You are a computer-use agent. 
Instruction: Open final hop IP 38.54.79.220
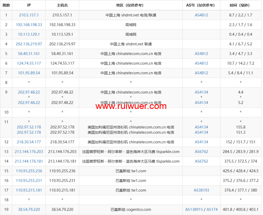tap(29, 209)
